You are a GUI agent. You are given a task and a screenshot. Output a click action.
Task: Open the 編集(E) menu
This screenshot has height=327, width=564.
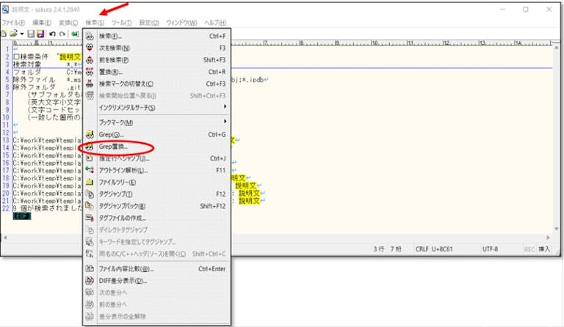(42, 23)
